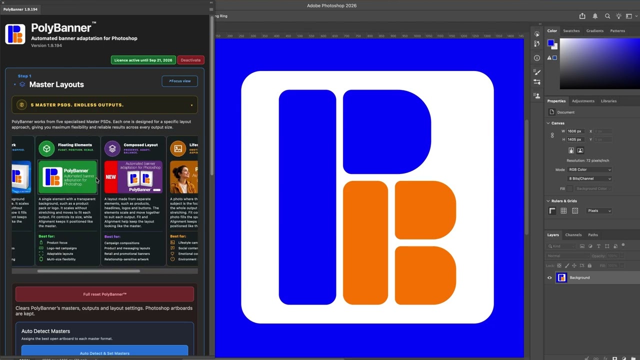Select the Background layer thumbnail
Screen dimensions: 640x360
(561, 277)
